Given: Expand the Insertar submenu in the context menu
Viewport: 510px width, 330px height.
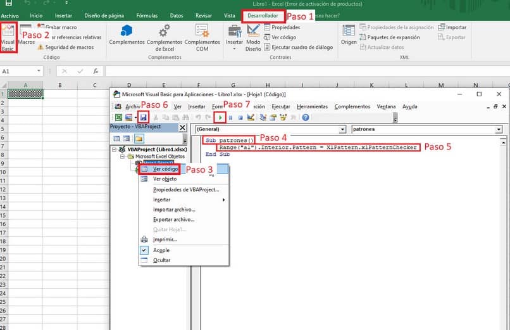Looking at the screenshot, I should [183, 200].
